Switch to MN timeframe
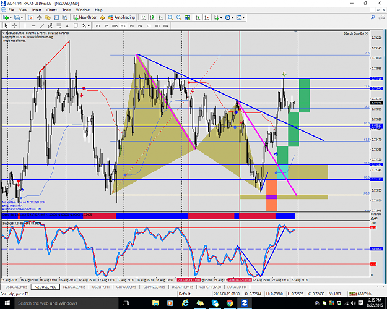 [165, 25]
